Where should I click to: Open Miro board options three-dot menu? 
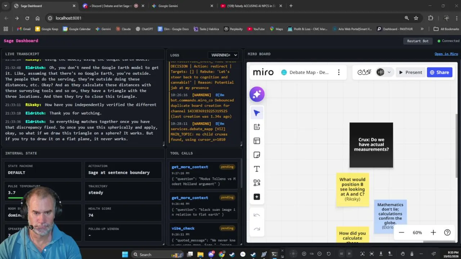coord(339,72)
